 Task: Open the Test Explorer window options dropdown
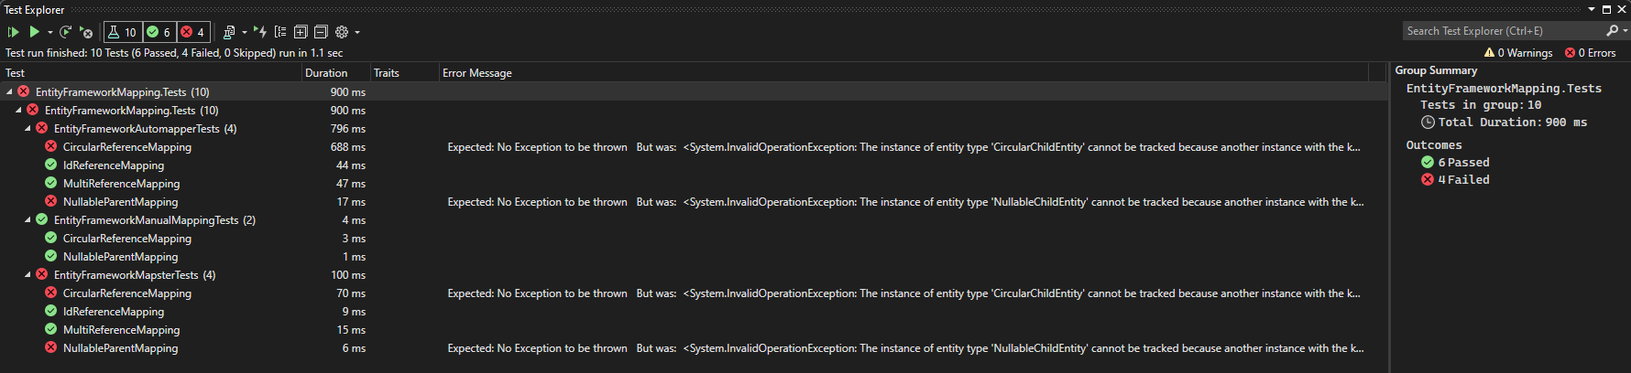[1592, 10]
